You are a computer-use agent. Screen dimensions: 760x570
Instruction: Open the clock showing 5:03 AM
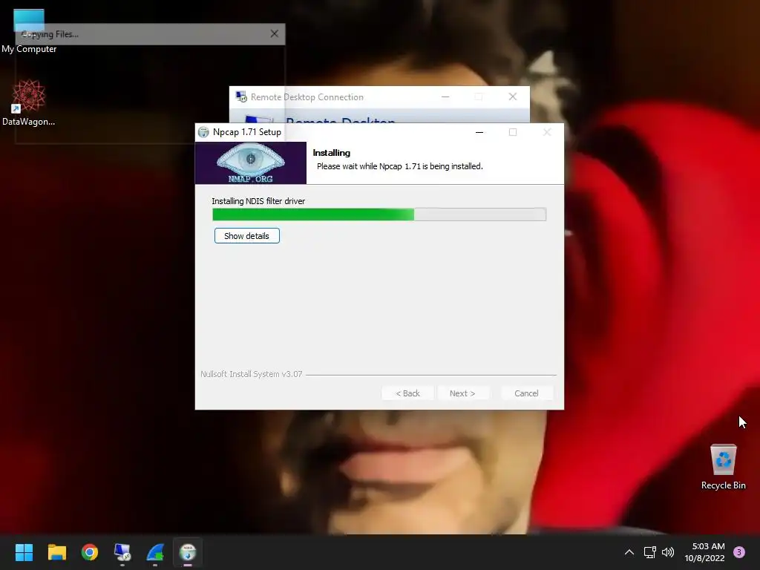[x=704, y=552]
